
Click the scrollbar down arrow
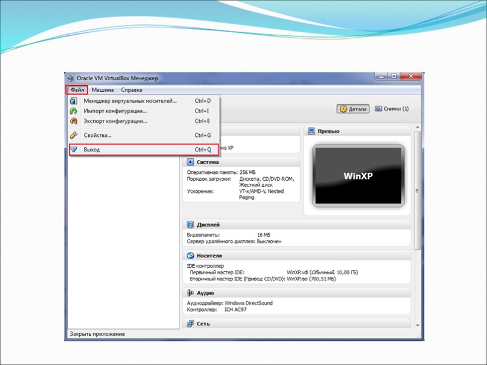[x=418, y=325]
